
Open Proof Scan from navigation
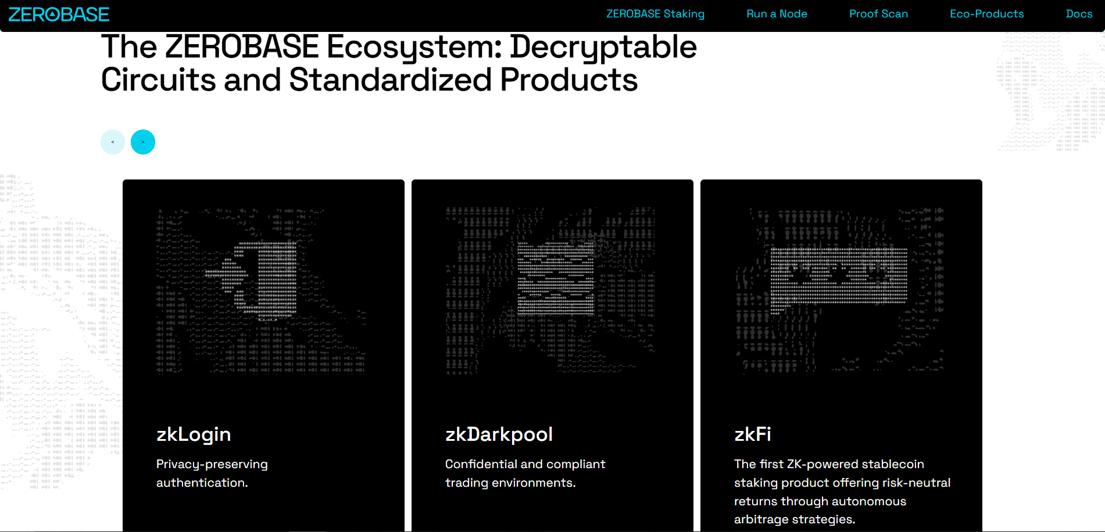click(x=878, y=14)
